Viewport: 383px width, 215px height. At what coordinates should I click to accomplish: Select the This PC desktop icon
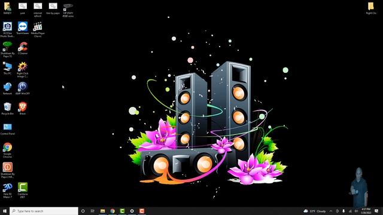(x=7, y=68)
